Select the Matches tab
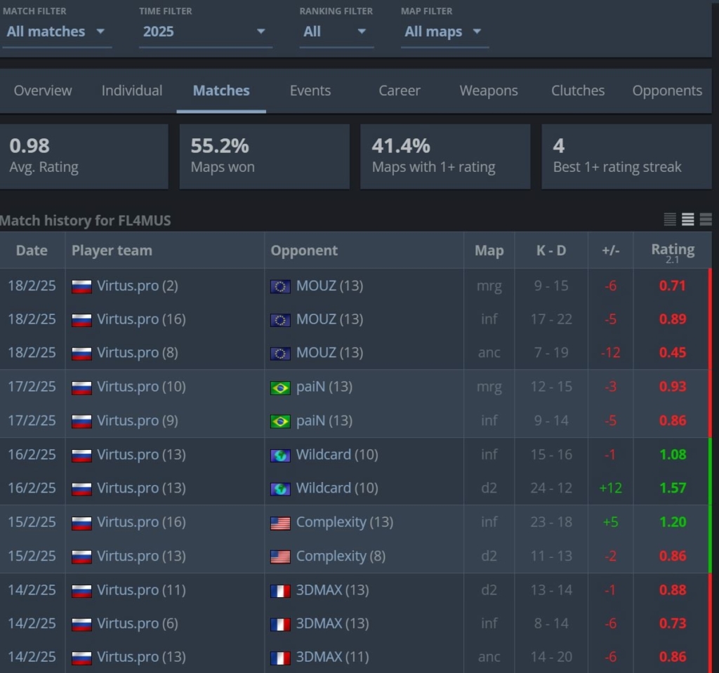Screen dimensions: 719x673 pos(221,91)
